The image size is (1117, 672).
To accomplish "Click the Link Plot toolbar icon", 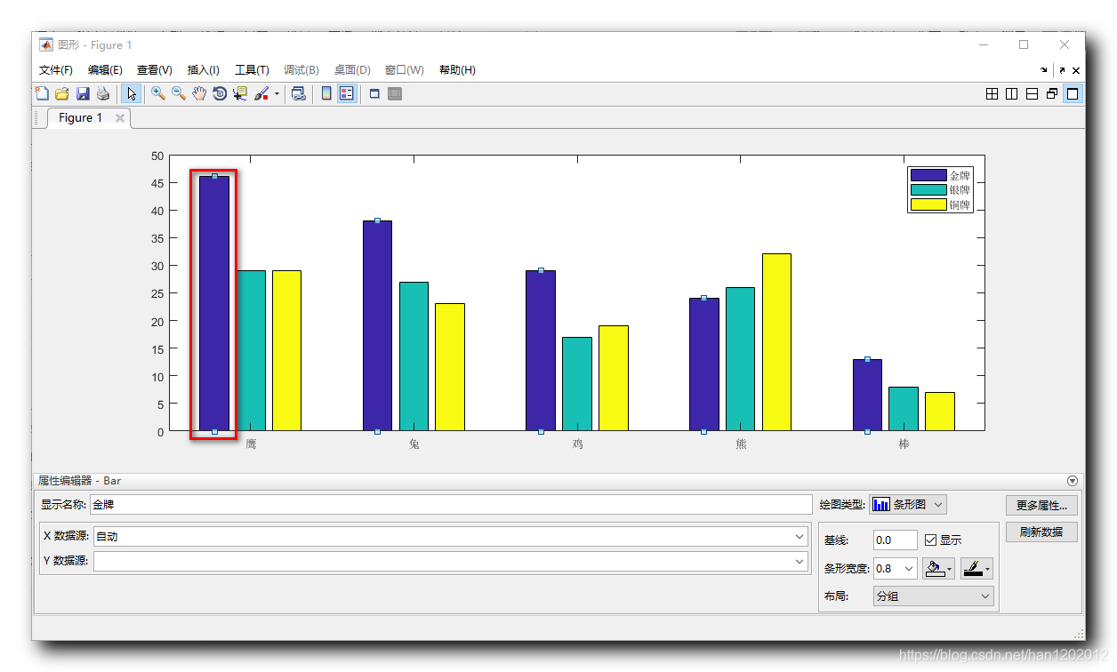I will (298, 93).
